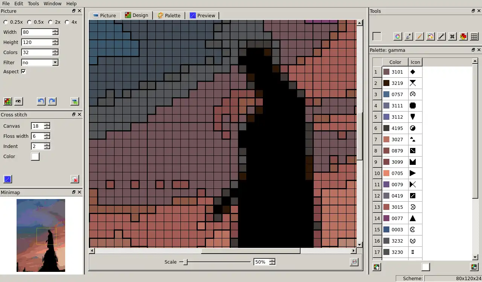The image size is (482, 282).
Task: Click the redo arrow in Picture panel
Action: [x=52, y=101]
